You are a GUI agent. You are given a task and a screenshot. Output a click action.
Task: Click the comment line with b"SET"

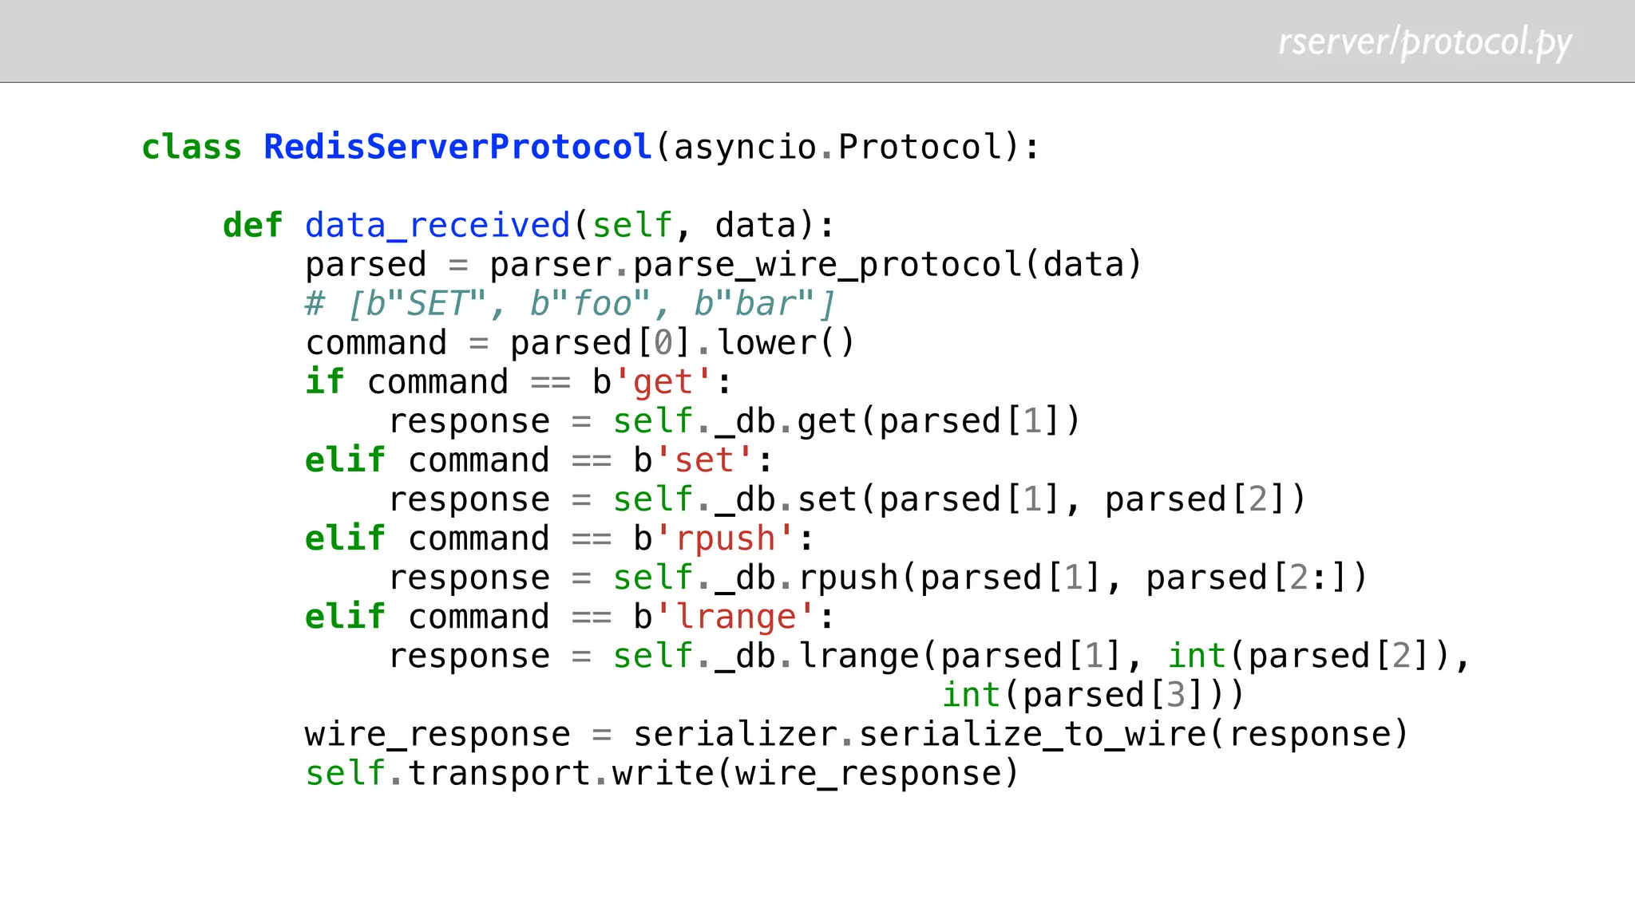570,304
